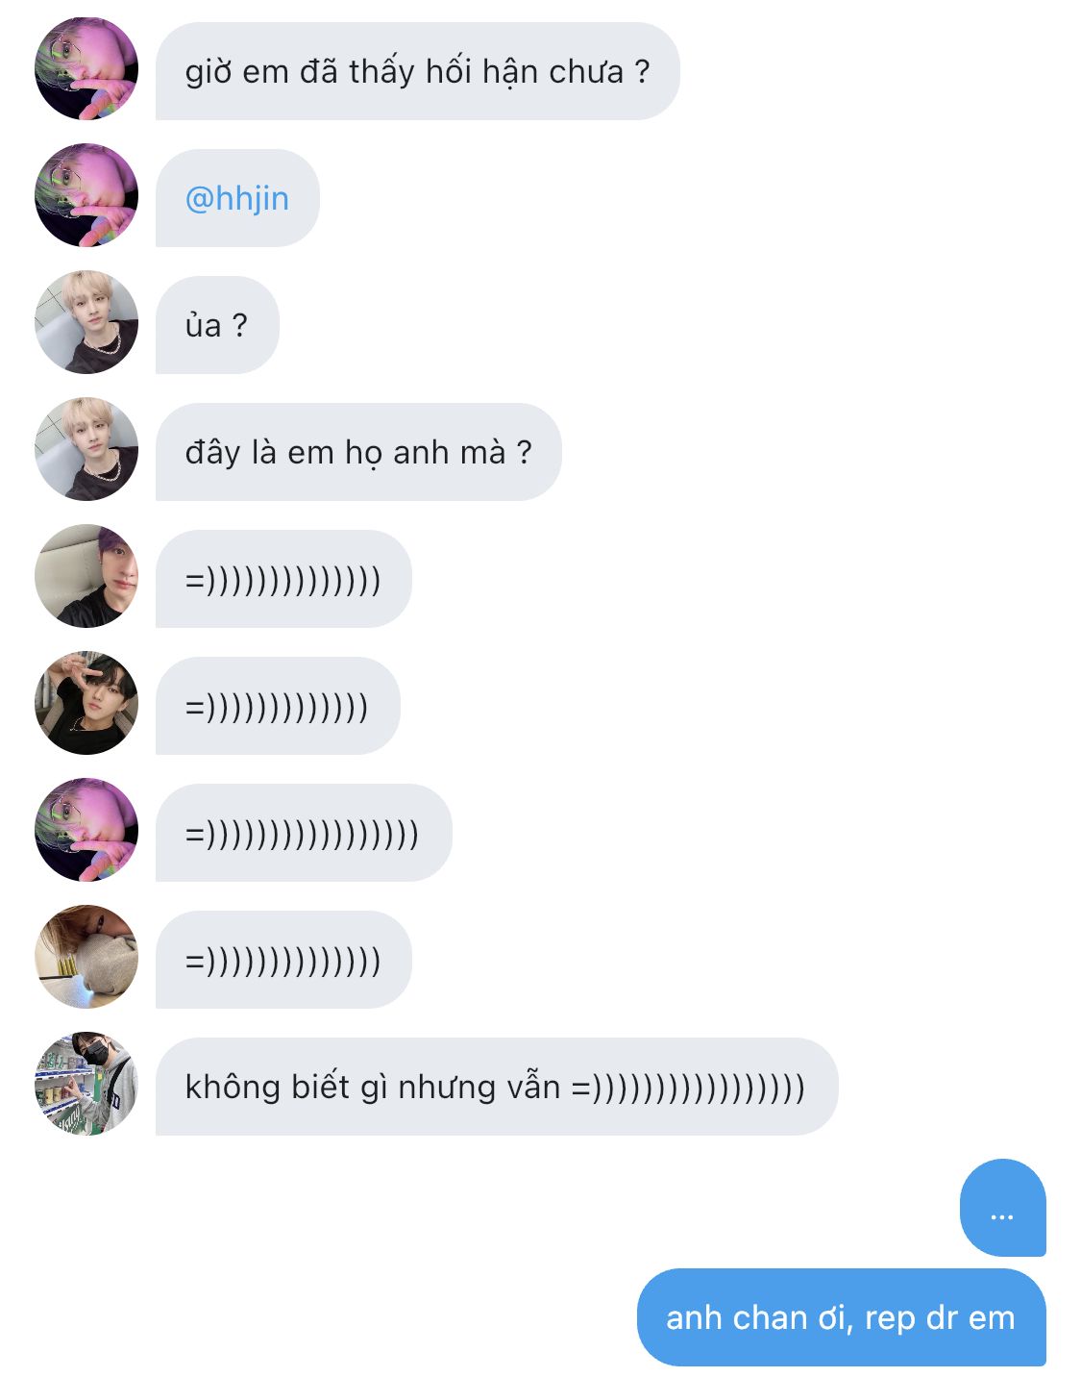
Task: Click avatar next to the @hhjin message
Action: (x=86, y=195)
